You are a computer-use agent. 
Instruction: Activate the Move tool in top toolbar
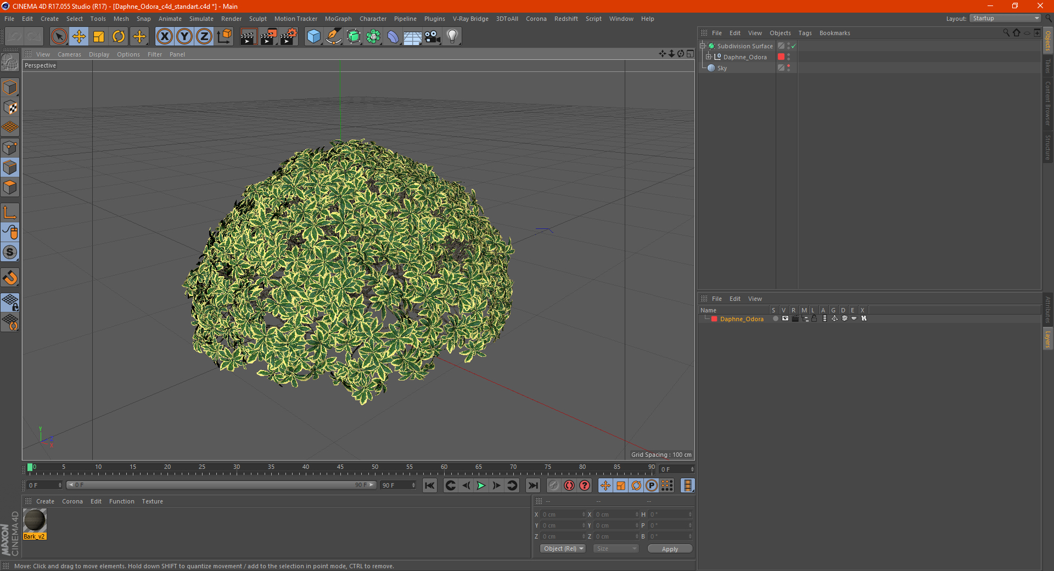tap(79, 37)
